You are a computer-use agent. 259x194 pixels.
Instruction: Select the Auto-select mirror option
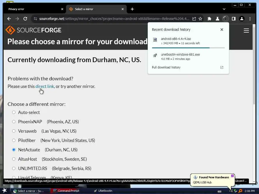point(14,112)
